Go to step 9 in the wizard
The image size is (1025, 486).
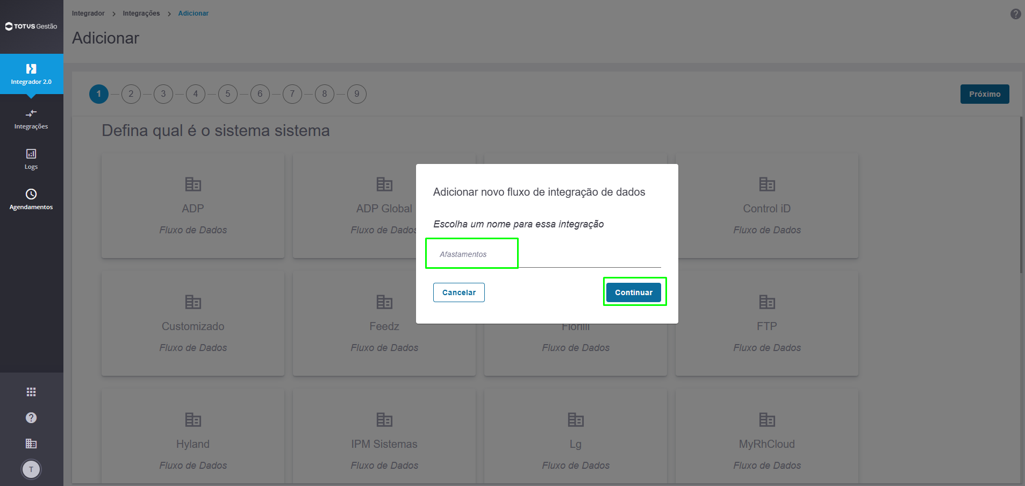pyautogui.click(x=357, y=94)
